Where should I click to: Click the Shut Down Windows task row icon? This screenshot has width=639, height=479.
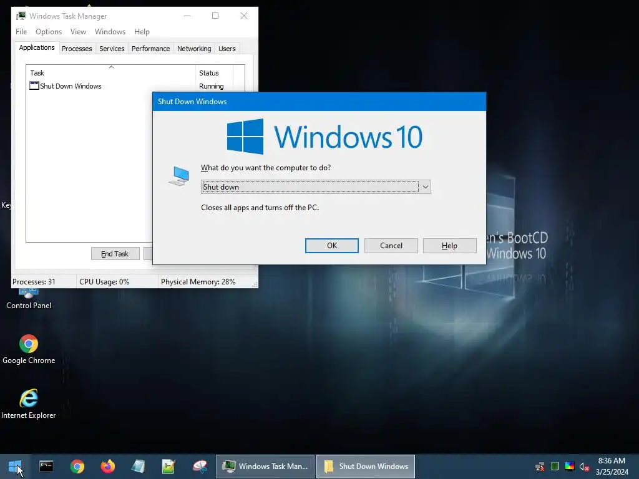[34, 86]
